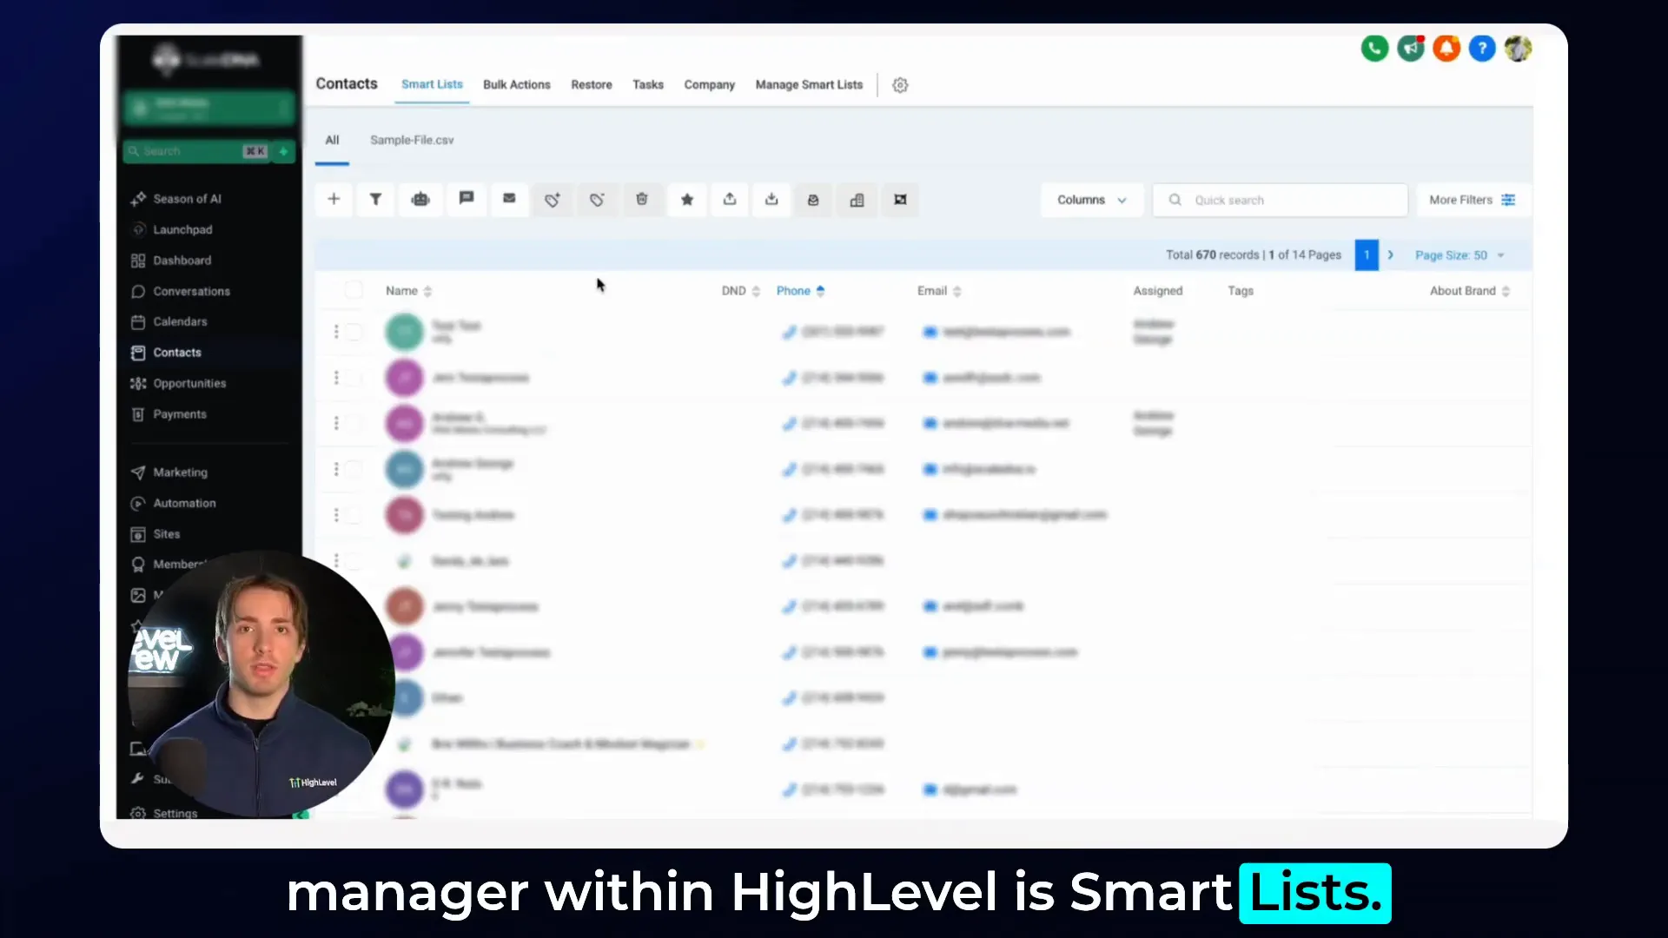1668x938 pixels.
Task: Click the email inbox icon in toolbar
Action: [813, 200]
